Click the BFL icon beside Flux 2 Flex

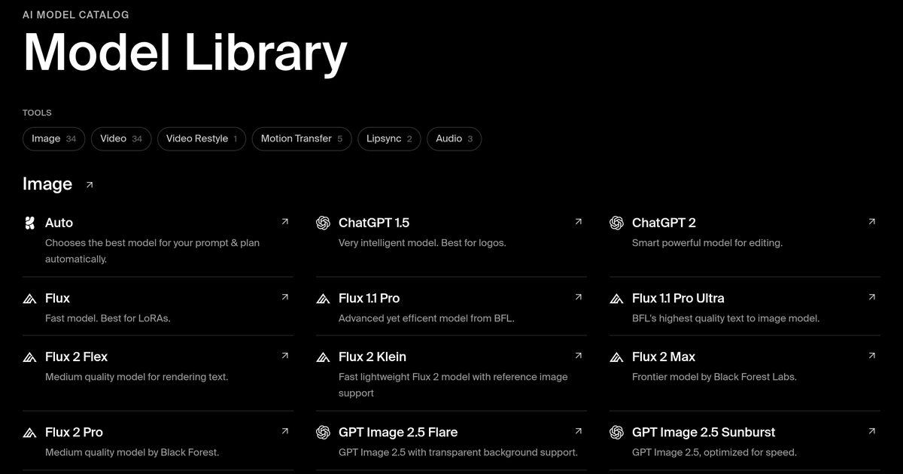coord(29,357)
